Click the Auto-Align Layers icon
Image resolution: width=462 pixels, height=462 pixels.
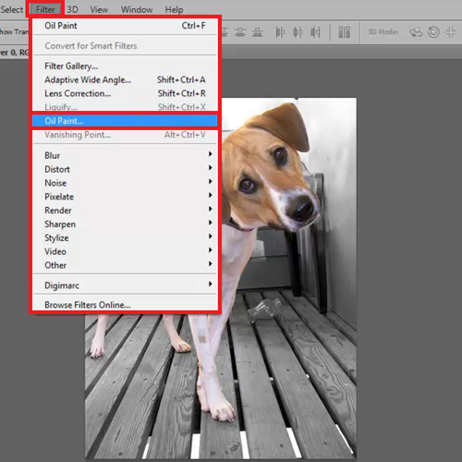coord(345,32)
